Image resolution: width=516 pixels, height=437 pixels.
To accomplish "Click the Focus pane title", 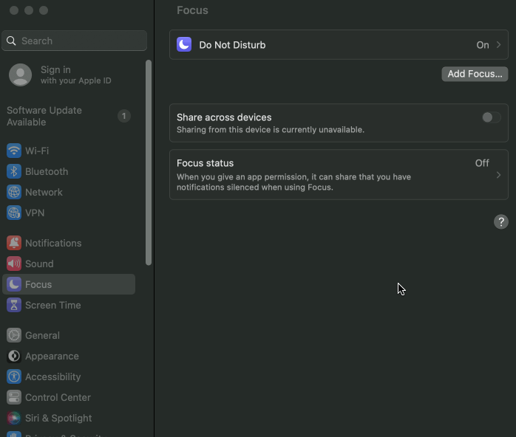I will (192, 10).
